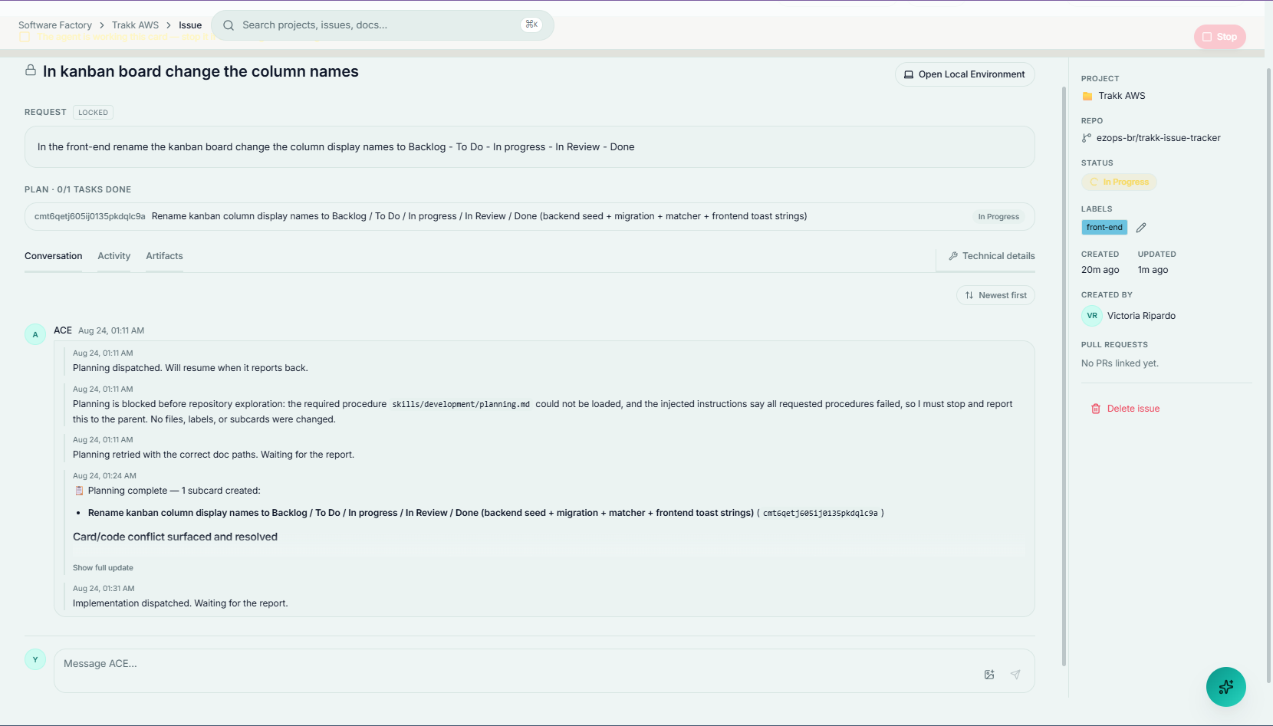Show full update of planning message
Screen dimensions: 1273x726
pos(103,568)
